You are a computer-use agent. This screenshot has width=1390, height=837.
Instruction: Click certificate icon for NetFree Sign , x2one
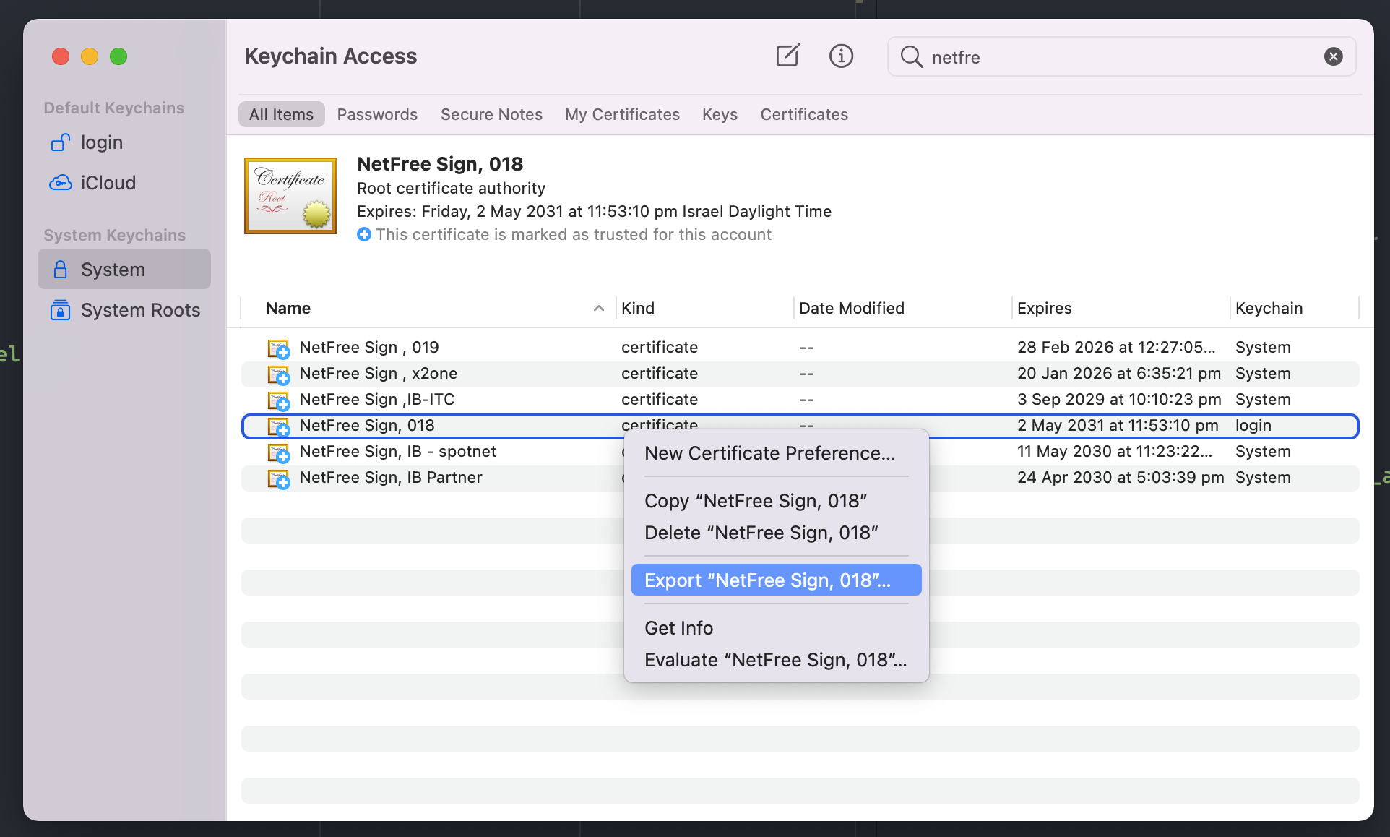(279, 374)
